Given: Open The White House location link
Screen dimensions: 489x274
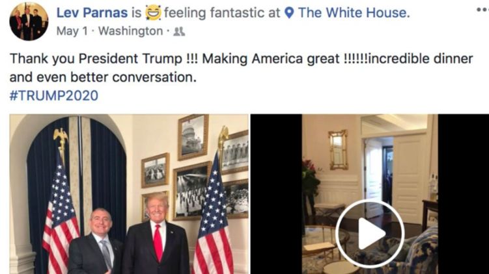Looking at the screenshot, I should coord(354,13).
